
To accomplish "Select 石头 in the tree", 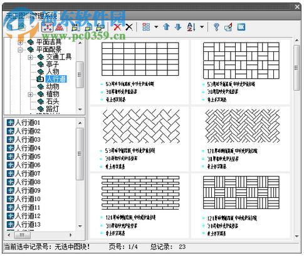I will tap(53, 101).
